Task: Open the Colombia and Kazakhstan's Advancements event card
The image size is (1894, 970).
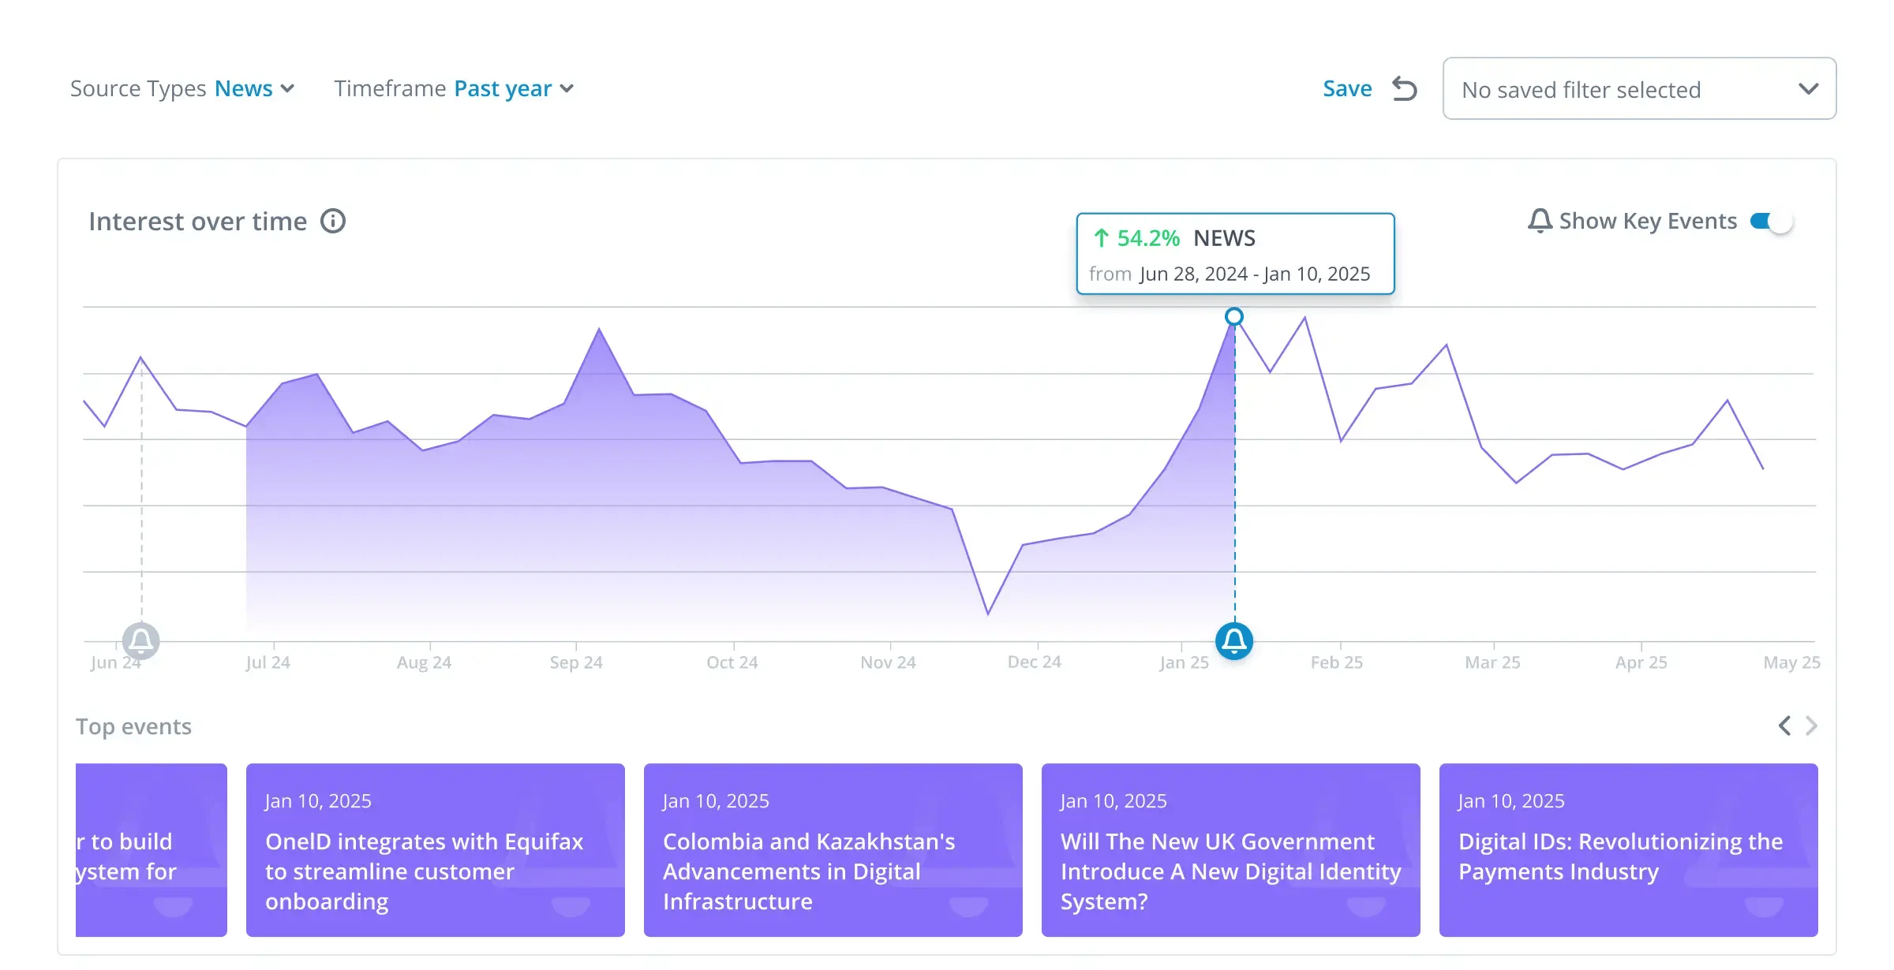Action: click(x=833, y=850)
